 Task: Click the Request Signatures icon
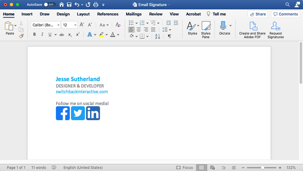276,30
